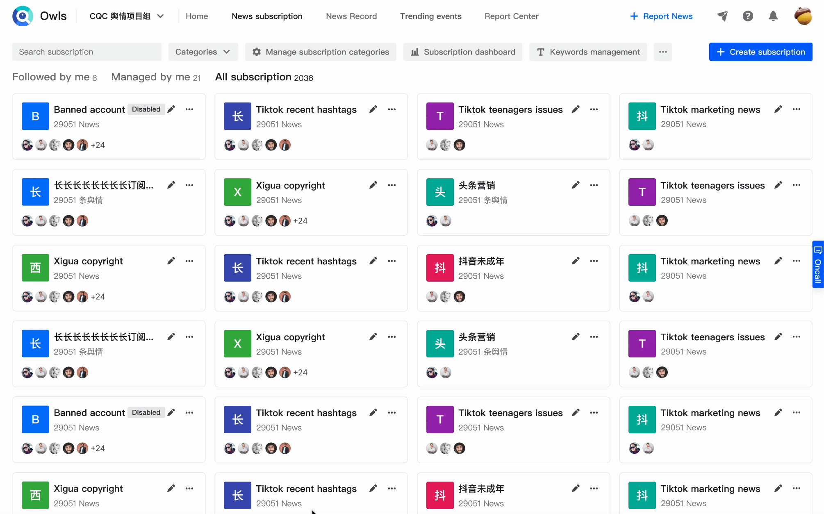Open more menu on top-row Tiktok teenagers issues
The image size is (824, 514).
pos(594,109)
